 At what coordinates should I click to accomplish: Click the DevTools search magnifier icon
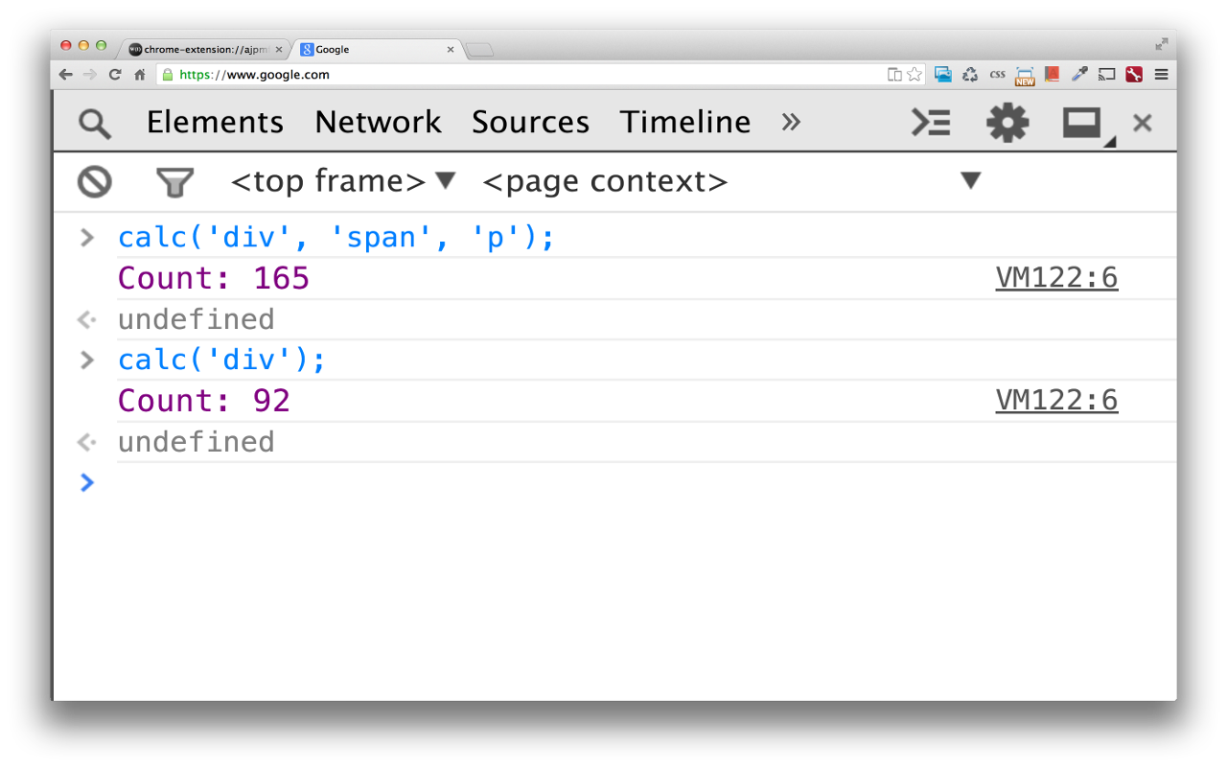95,123
